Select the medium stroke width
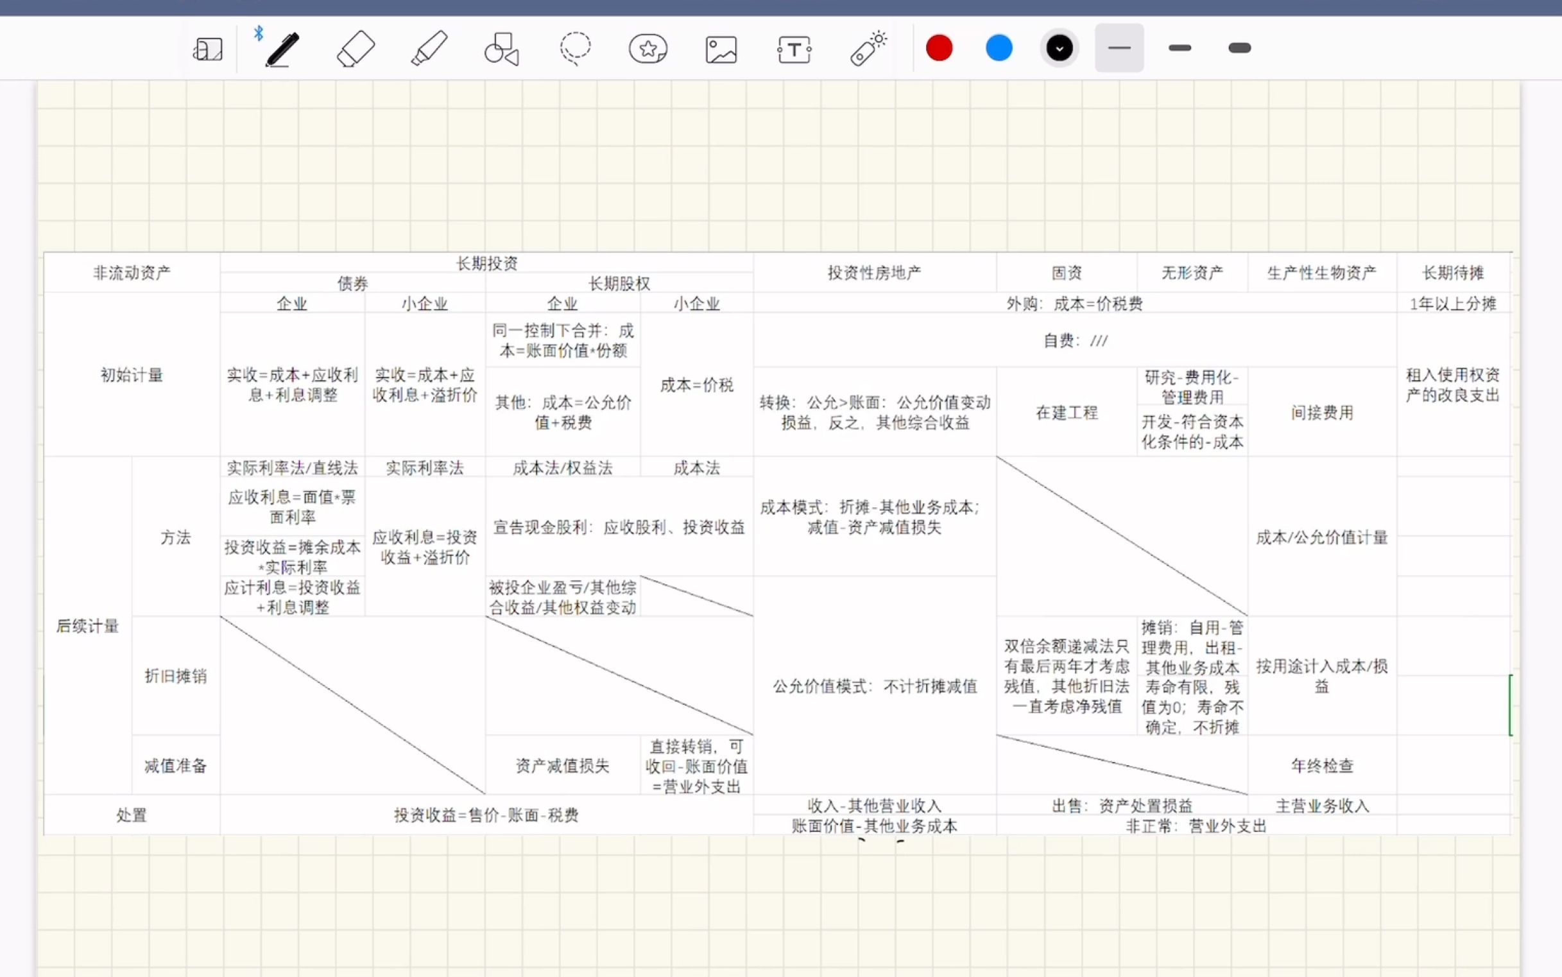The image size is (1562, 977). click(x=1180, y=48)
